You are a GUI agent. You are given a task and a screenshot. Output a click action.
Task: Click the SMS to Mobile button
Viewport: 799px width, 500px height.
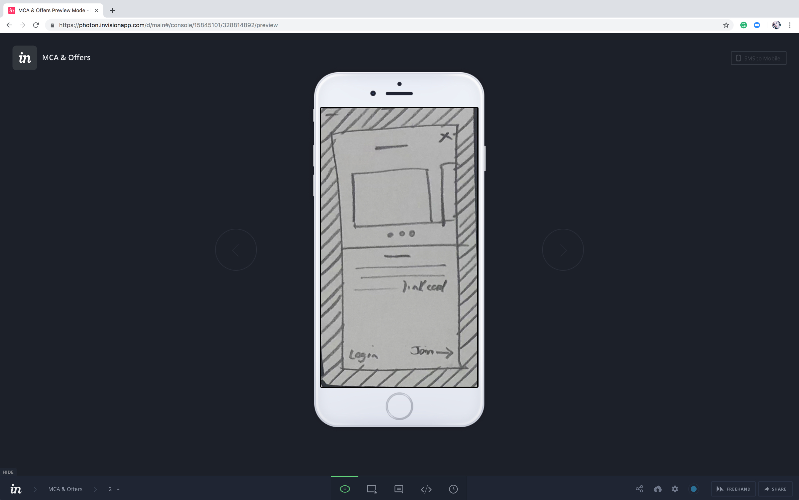point(758,58)
